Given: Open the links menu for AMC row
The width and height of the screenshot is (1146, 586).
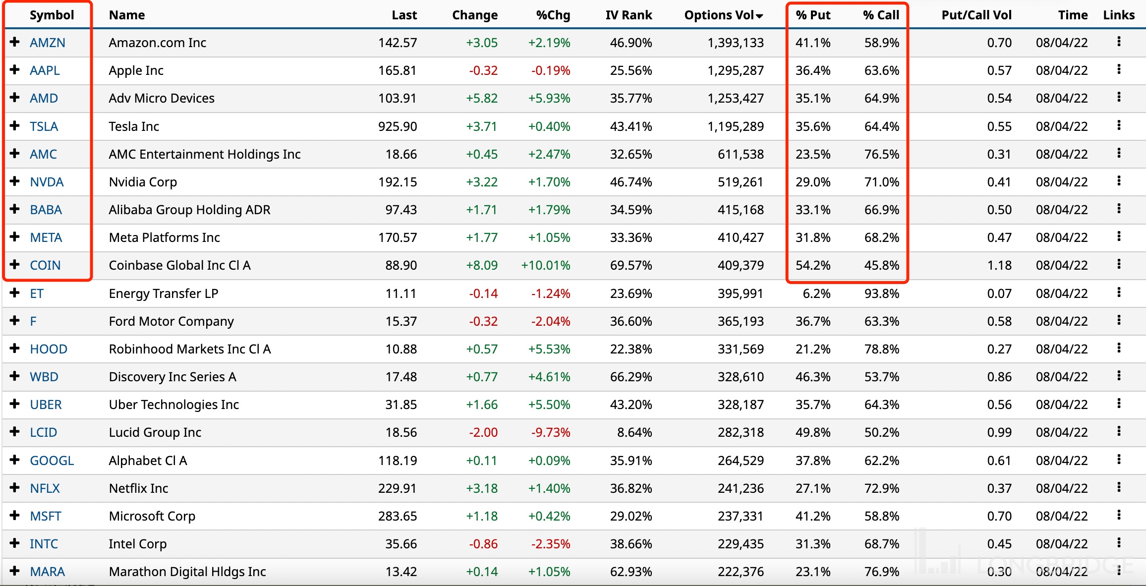Looking at the screenshot, I should 1119,153.
